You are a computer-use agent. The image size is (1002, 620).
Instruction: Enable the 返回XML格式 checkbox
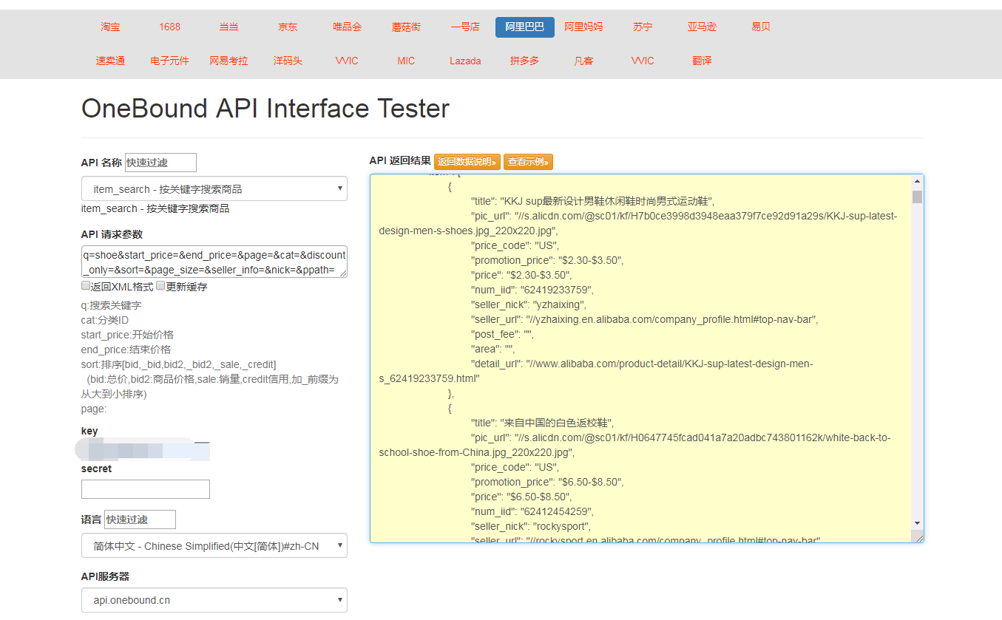(x=86, y=286)
